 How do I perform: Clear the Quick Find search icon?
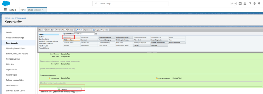[96, 34]
